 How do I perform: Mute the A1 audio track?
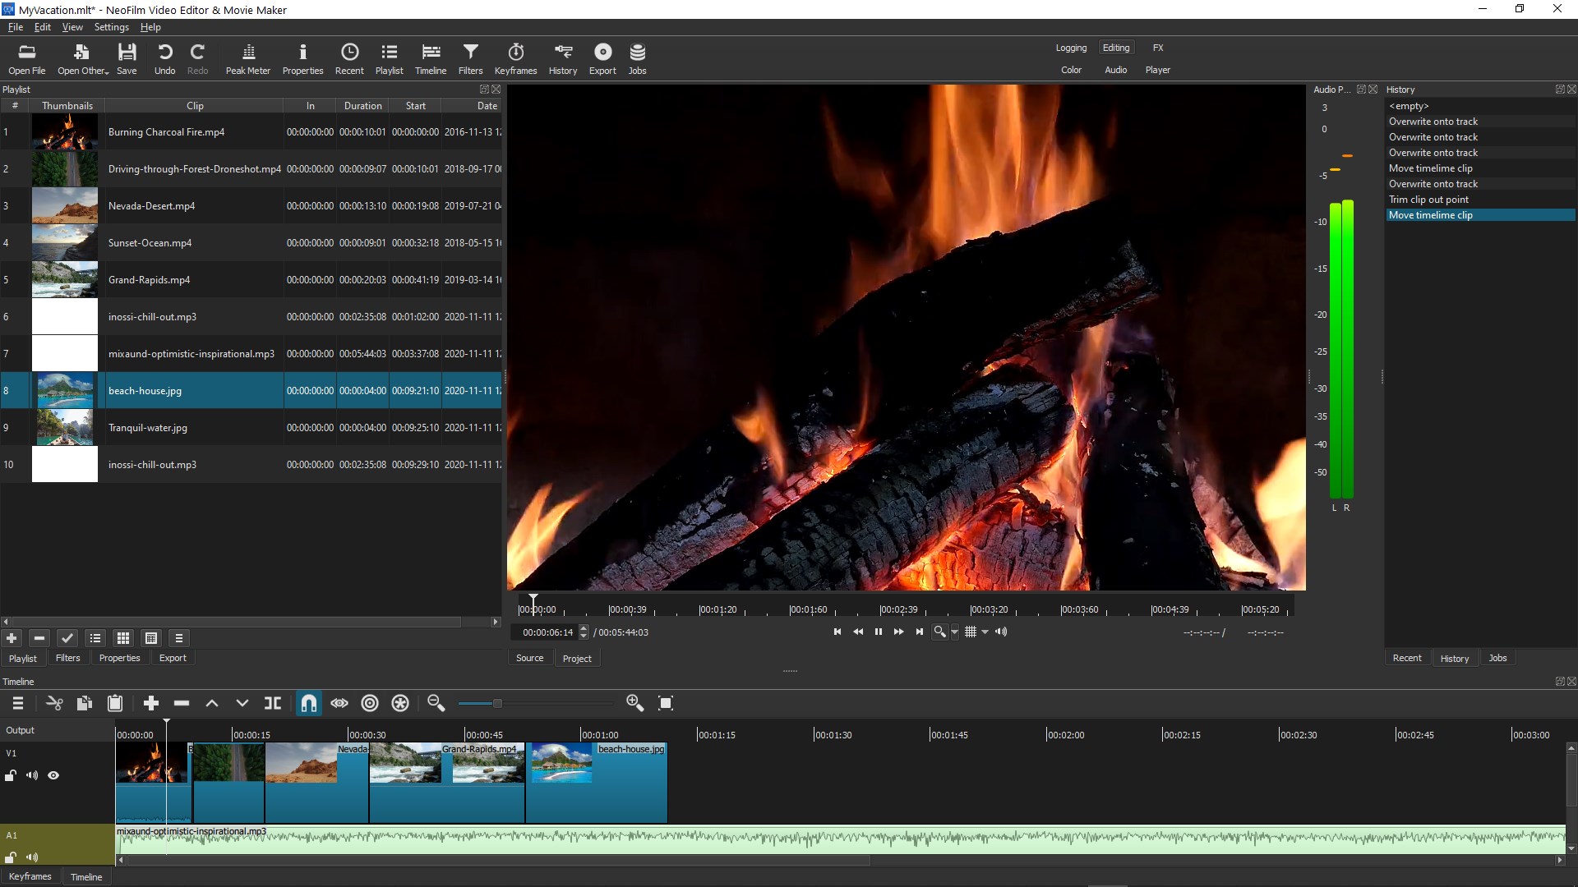(32, 857)
